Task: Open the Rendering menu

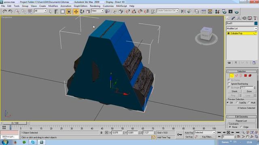Action: pyautogui.click(x=95, y=6)
